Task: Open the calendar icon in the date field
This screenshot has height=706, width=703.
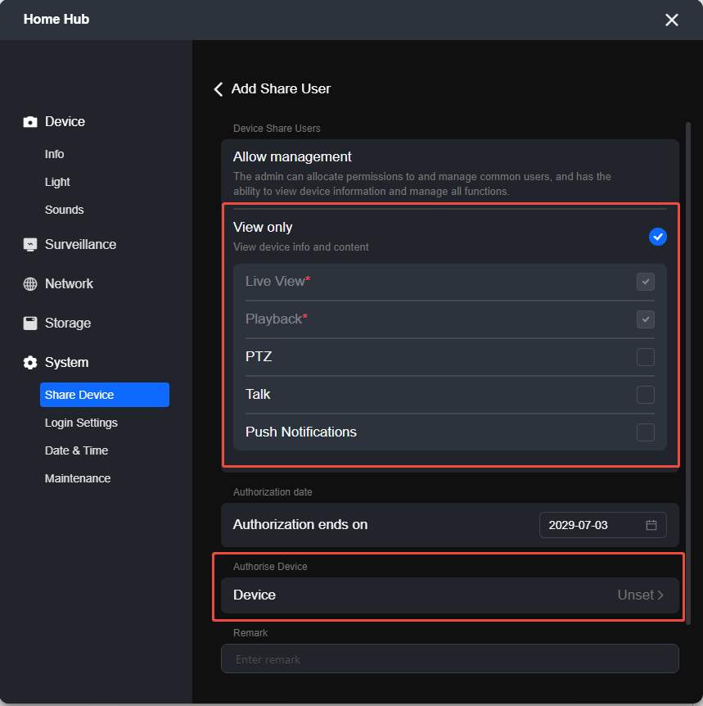Action: [651, 525]
